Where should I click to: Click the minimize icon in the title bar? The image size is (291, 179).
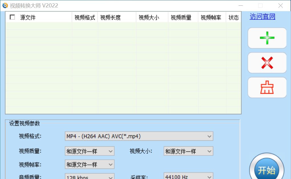pyautogui.click(x=240, y=5)
